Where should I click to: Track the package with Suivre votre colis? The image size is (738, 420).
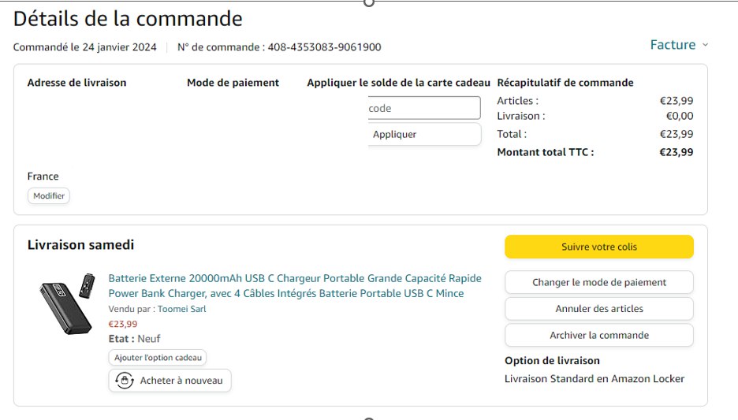pyautogui.click(x=598, y=247)
